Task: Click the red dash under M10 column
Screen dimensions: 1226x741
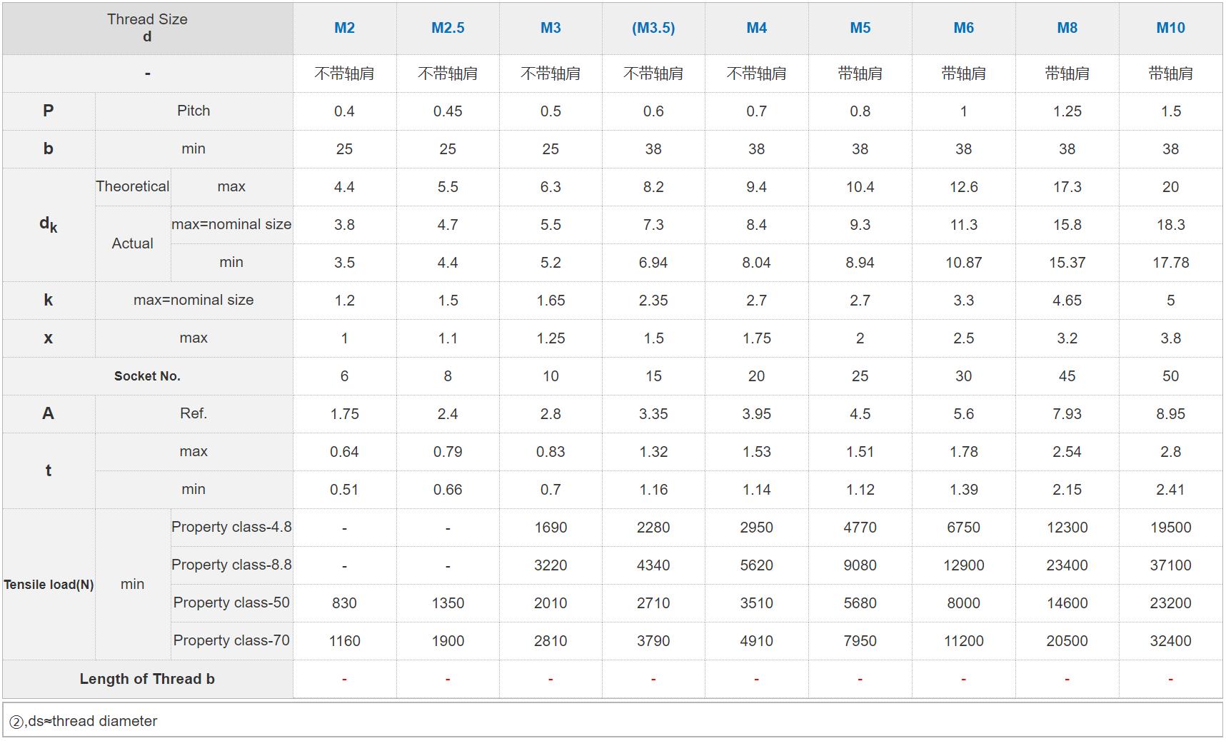Action: click(1170, 679)
